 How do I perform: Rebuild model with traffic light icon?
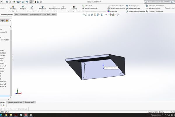(x=35, y=2)
